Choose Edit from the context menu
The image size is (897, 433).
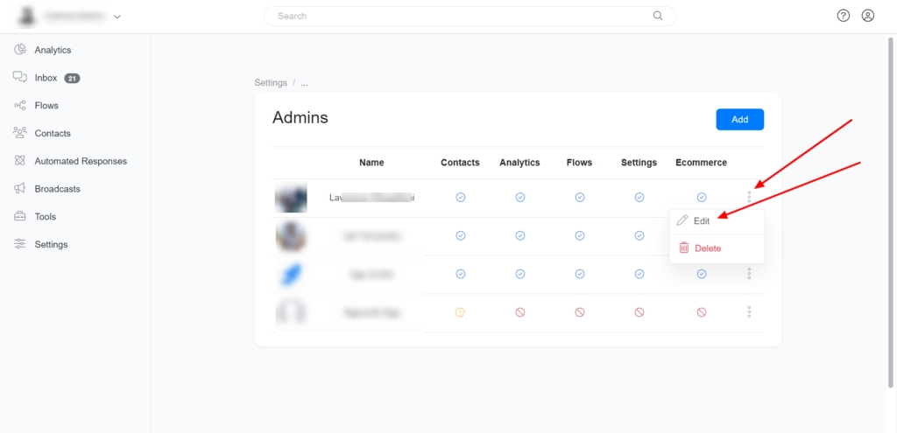click(x=701, y=221)
